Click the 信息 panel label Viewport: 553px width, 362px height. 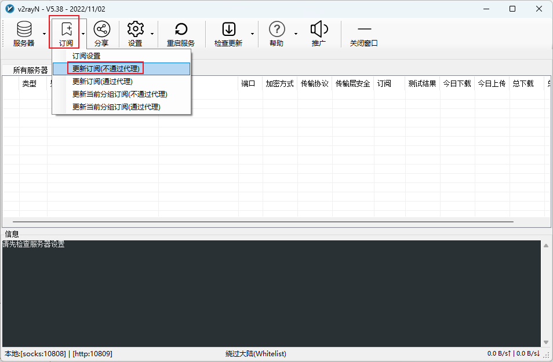point(12,234)
